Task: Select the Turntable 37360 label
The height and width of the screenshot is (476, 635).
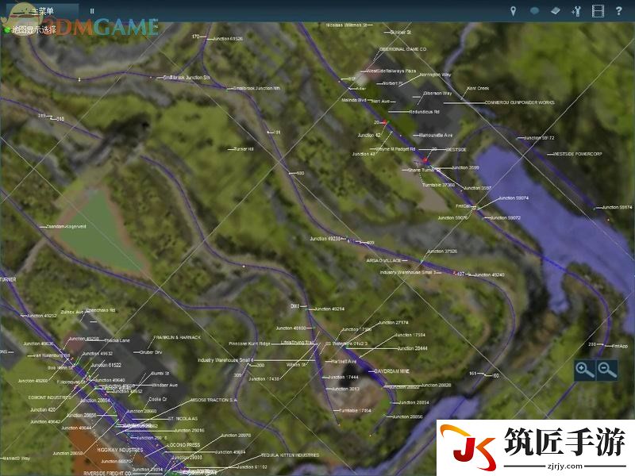Action: 439,185
